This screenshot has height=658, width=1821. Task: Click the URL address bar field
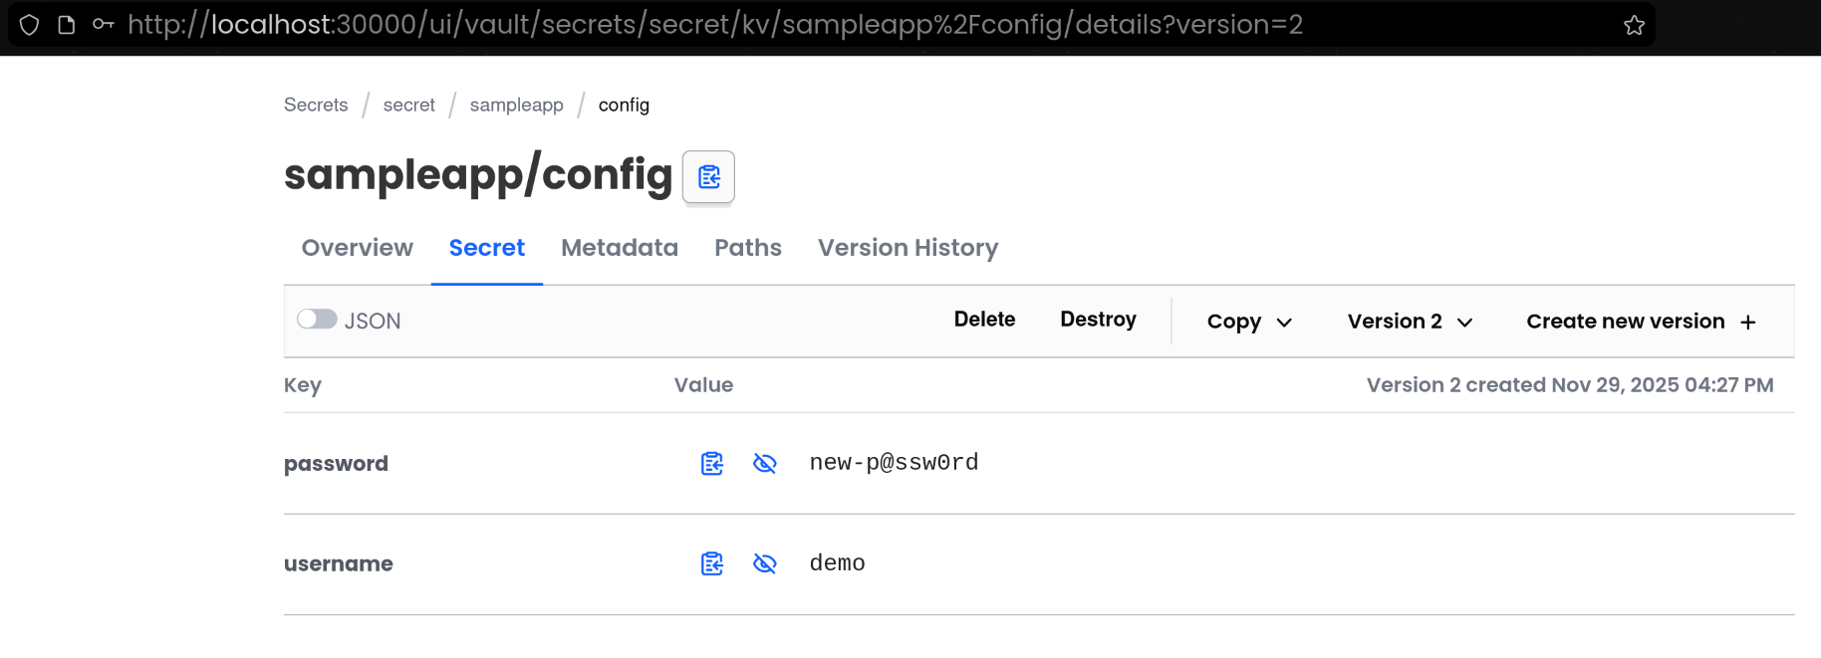click(797, 25)
